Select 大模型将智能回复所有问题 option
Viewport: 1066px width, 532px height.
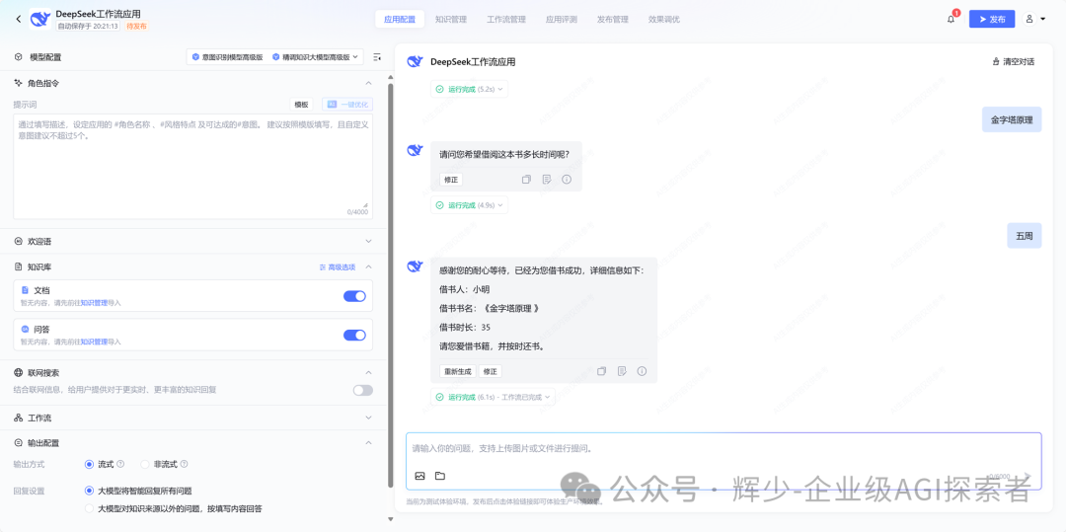[89, 491]
